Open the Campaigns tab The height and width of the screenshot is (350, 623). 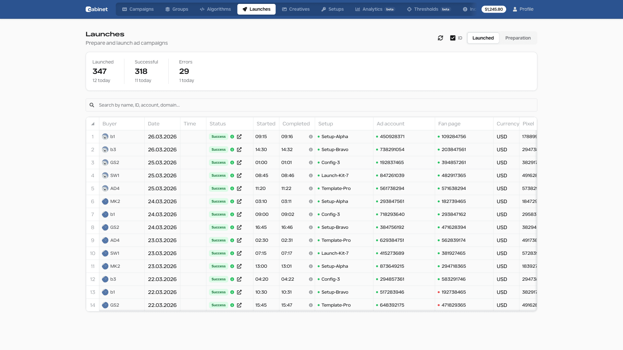138,9
